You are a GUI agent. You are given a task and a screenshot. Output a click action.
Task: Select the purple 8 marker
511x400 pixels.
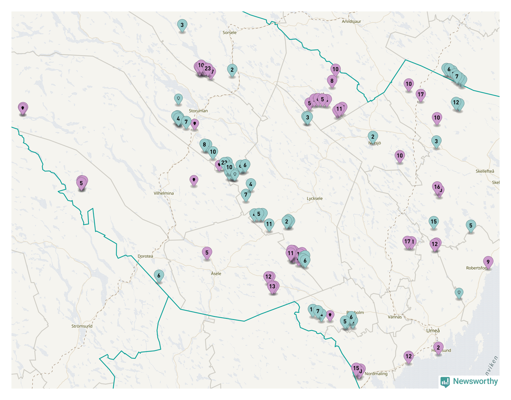[x=332, y=82]
